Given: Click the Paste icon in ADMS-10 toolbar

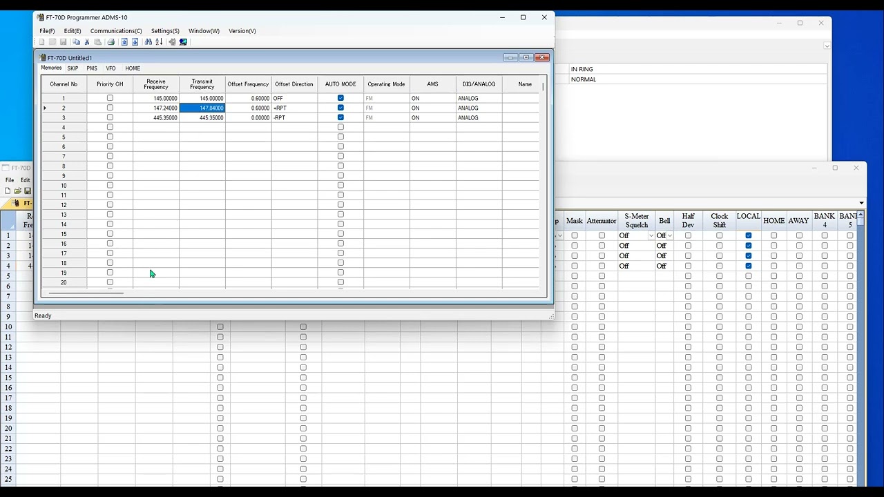Looking at the screenshot, I should pyautogui.click(x=97, y=42).
